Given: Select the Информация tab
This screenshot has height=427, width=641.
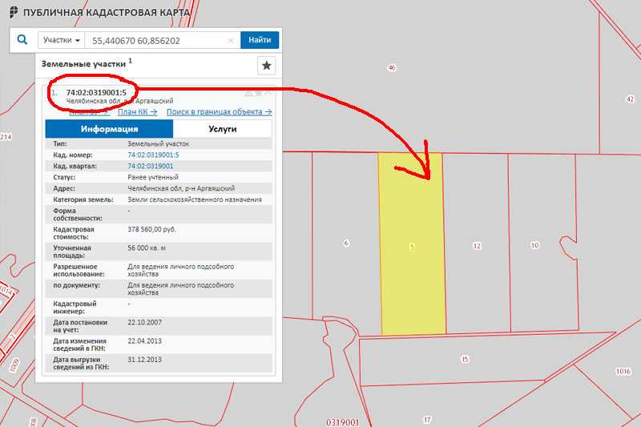Looking at the screenshot, I should pyautogui.click(x=109, y=129).
